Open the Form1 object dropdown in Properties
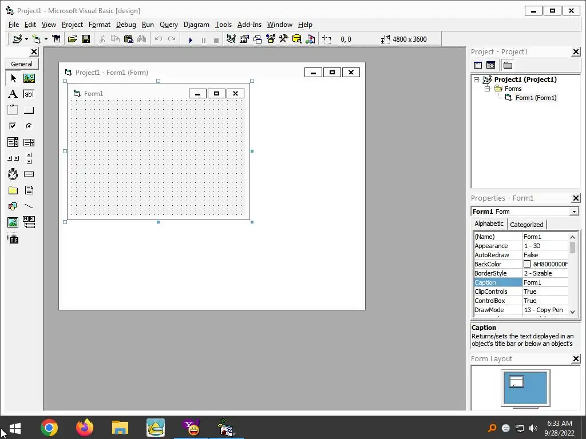The height and width of the screenshot is (439, 586). tap(574, 211)
